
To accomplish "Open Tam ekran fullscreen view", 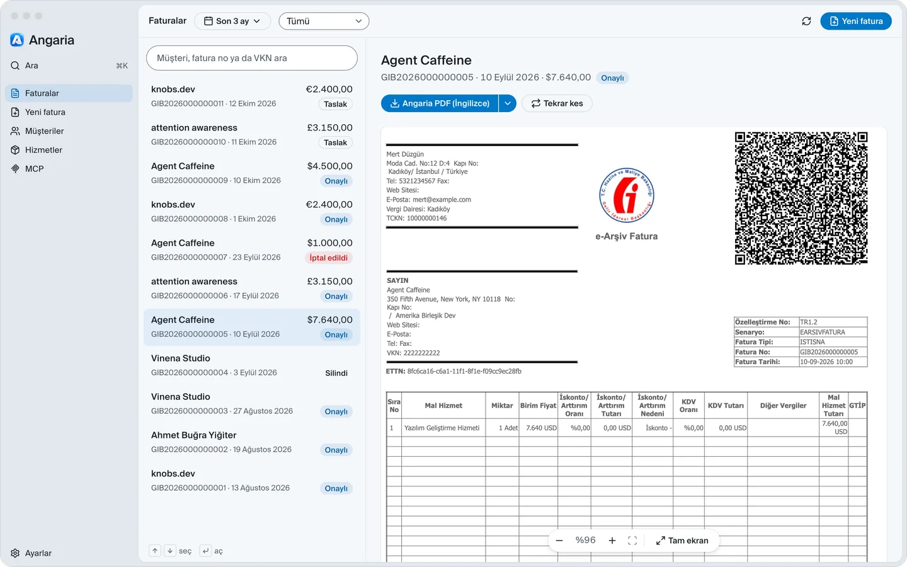I will pos(682,541).
